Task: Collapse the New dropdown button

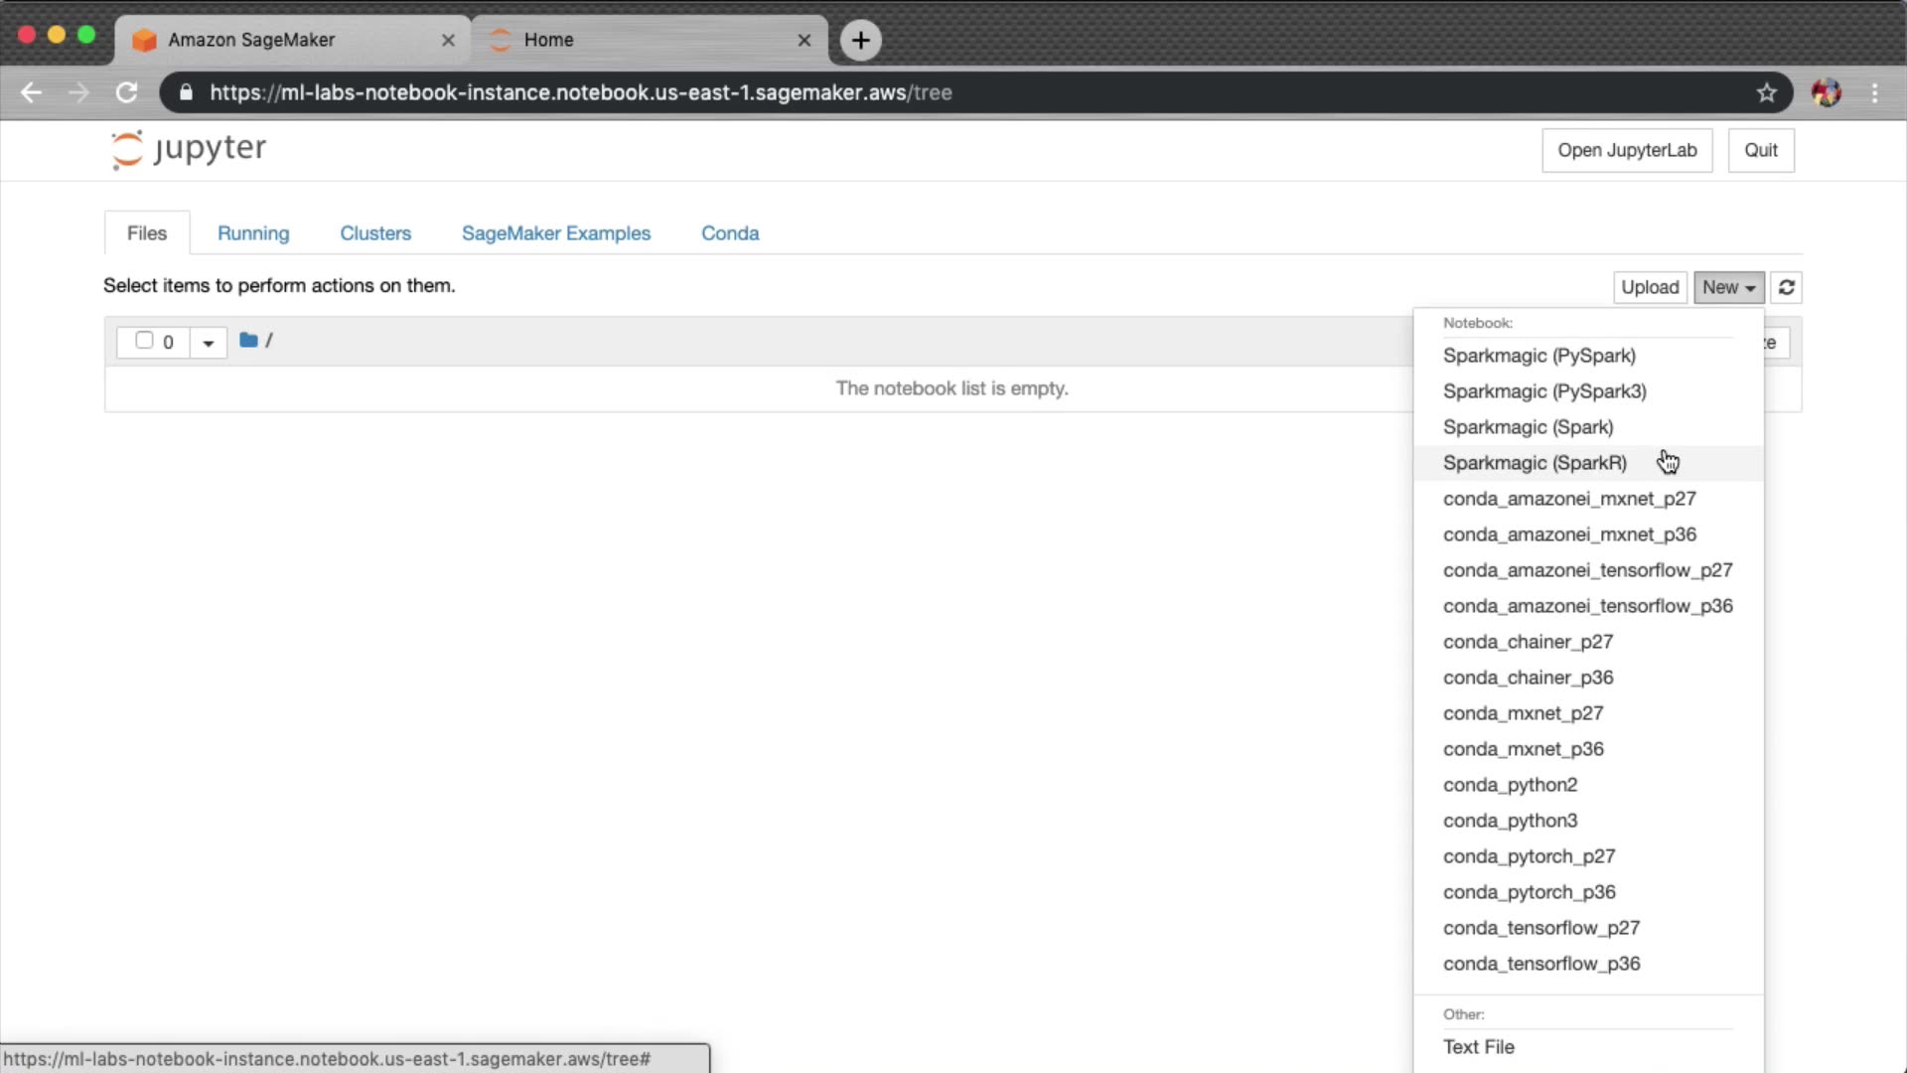Action: tap(1728, 287)
